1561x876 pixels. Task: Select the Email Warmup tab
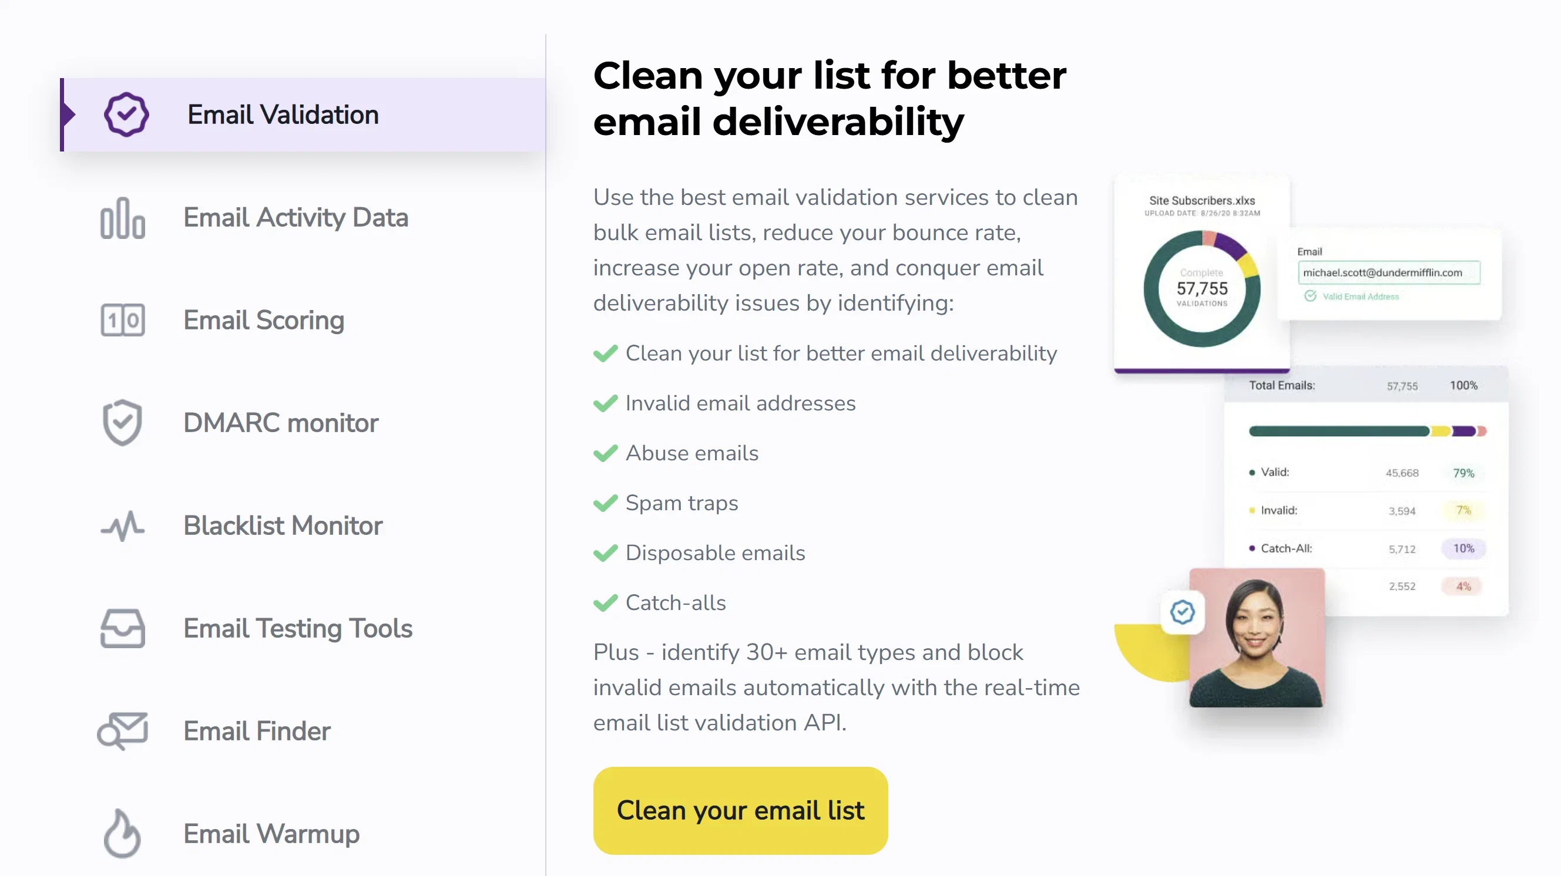pyautogui.click(x=271, y=834)
